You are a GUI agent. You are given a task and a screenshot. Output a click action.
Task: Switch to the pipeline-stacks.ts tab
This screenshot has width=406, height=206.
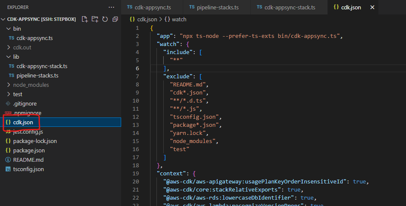point(217,7)
